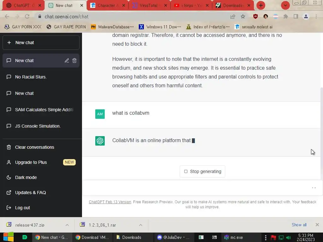Click Upgrade to Plus
Image resolution: width=323 pixels, height=242 pixels.
point(31,162)
